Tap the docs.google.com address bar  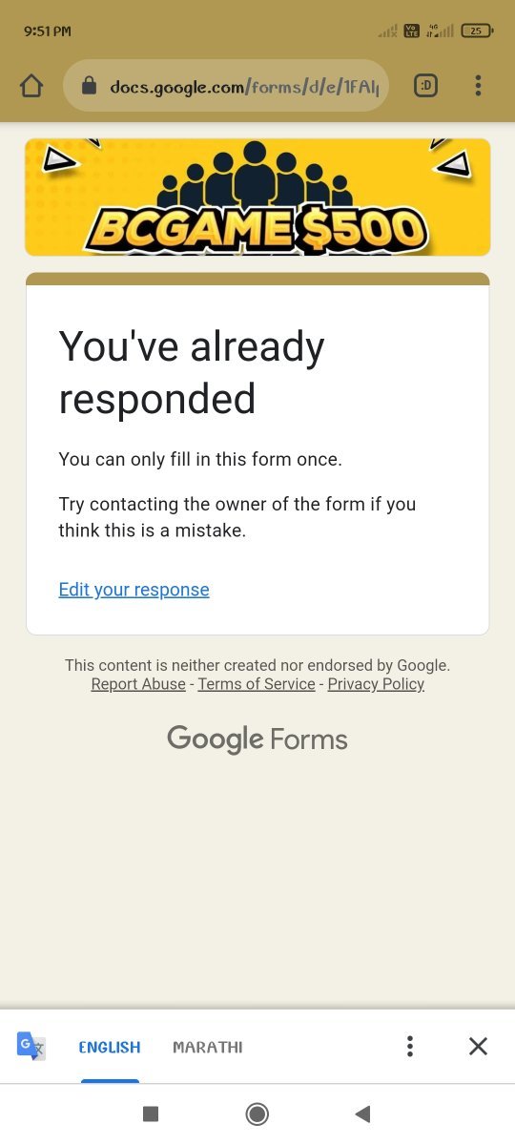point(226,87)
